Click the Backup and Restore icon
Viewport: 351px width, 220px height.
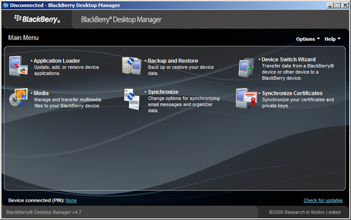pyautogui.click(x=132, y=66)
